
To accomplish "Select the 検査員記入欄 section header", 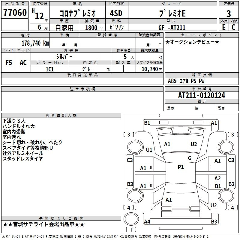I will [x=61, y=115].
